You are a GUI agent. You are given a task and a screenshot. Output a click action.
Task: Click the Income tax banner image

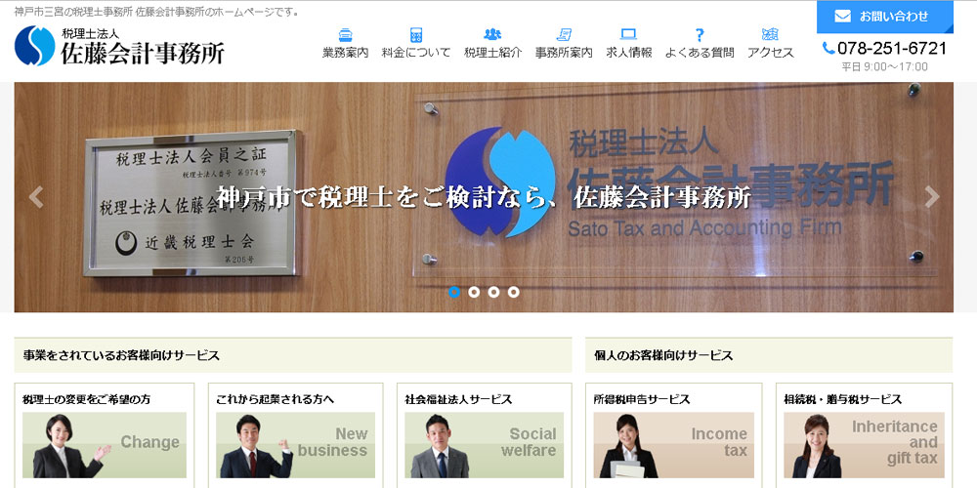pyautogui.click(x=673, y=445)
